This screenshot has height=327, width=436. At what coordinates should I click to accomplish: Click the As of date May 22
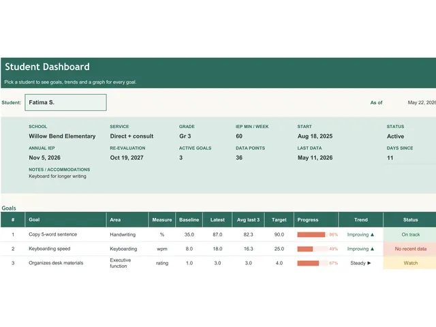(422, 103)
